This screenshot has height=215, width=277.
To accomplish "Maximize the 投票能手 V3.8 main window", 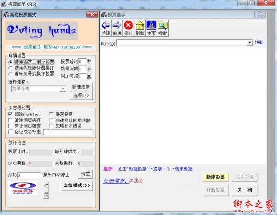I will click(x=252, y=3).
